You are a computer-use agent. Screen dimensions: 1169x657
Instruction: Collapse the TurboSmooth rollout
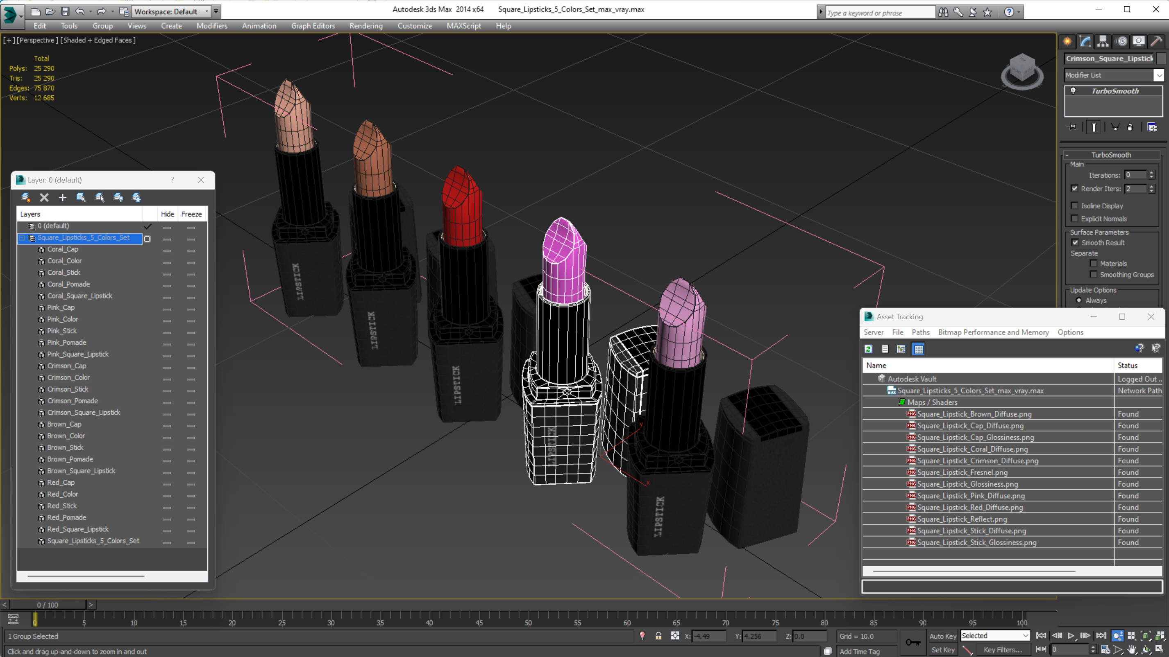(1067, 155)
